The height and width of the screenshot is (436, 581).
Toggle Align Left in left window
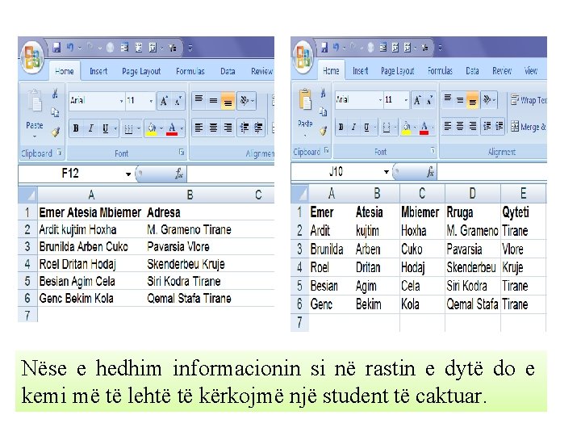(199, 128)
